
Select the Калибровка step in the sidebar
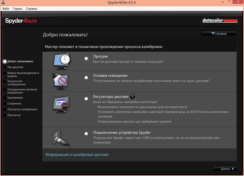(x=15, y=97)
